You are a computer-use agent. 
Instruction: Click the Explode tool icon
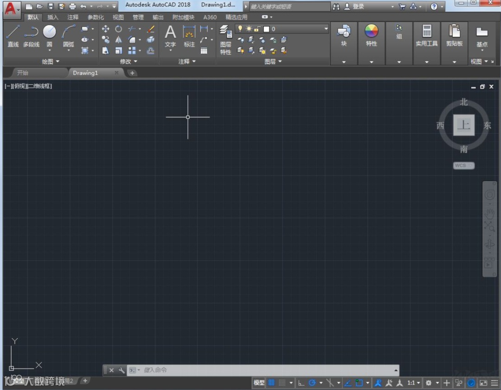point(151,39)
